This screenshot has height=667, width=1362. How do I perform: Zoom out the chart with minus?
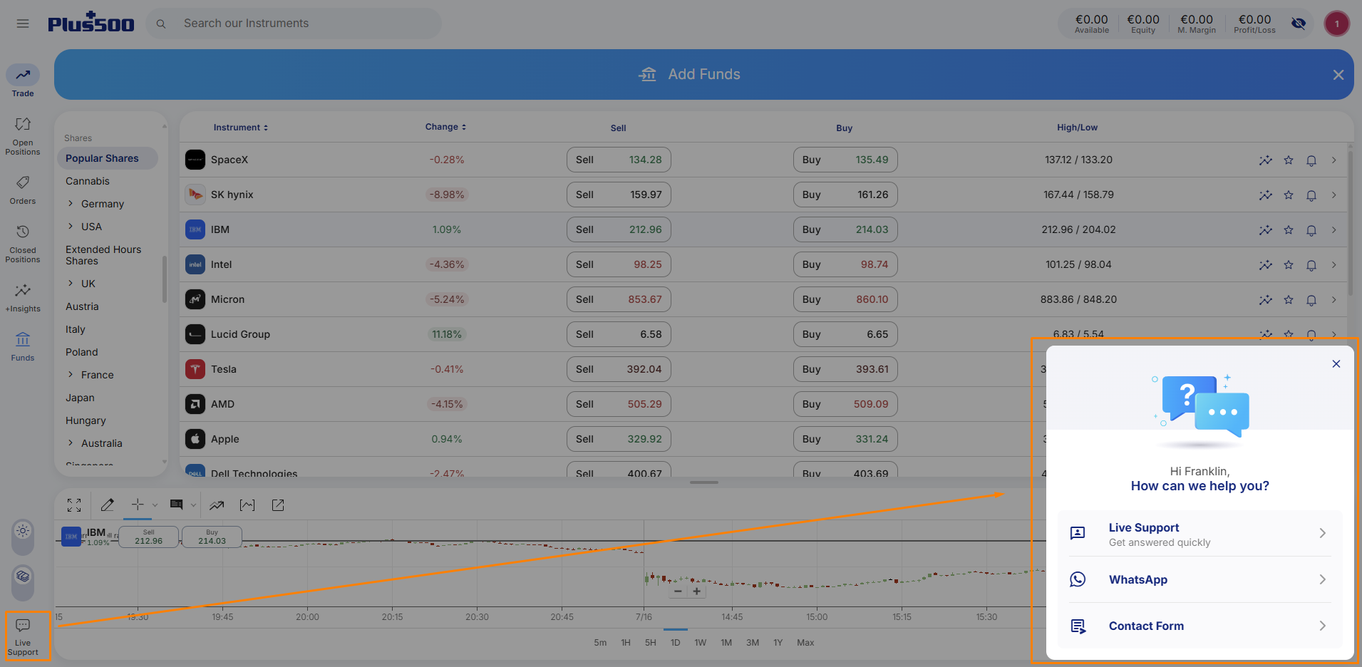[x=678, y=591]
